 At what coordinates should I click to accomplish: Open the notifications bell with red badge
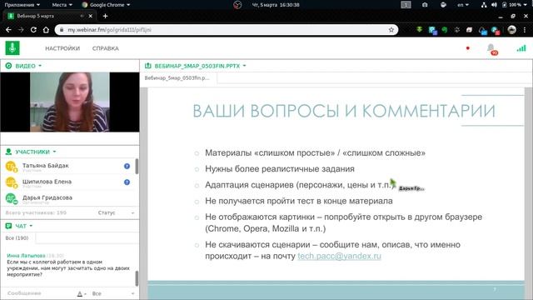tap(491, 49)
